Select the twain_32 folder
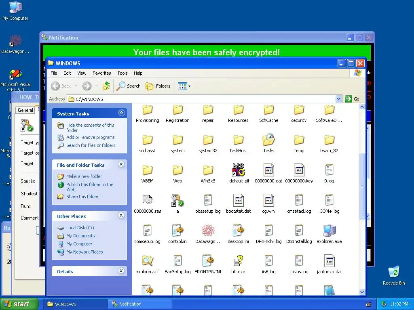The height and width of the screenshot is (310, 414). pos(329,144)
